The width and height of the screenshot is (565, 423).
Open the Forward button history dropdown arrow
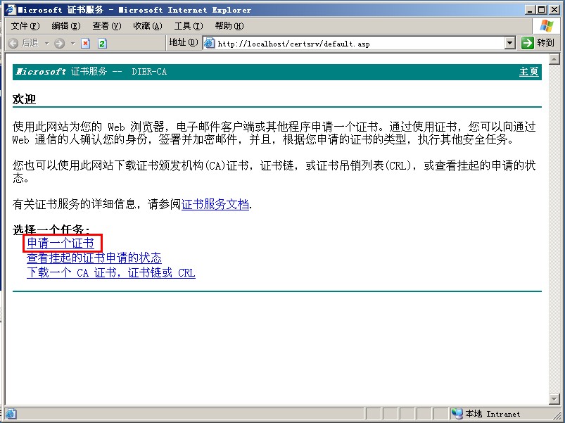coord(72,43)
